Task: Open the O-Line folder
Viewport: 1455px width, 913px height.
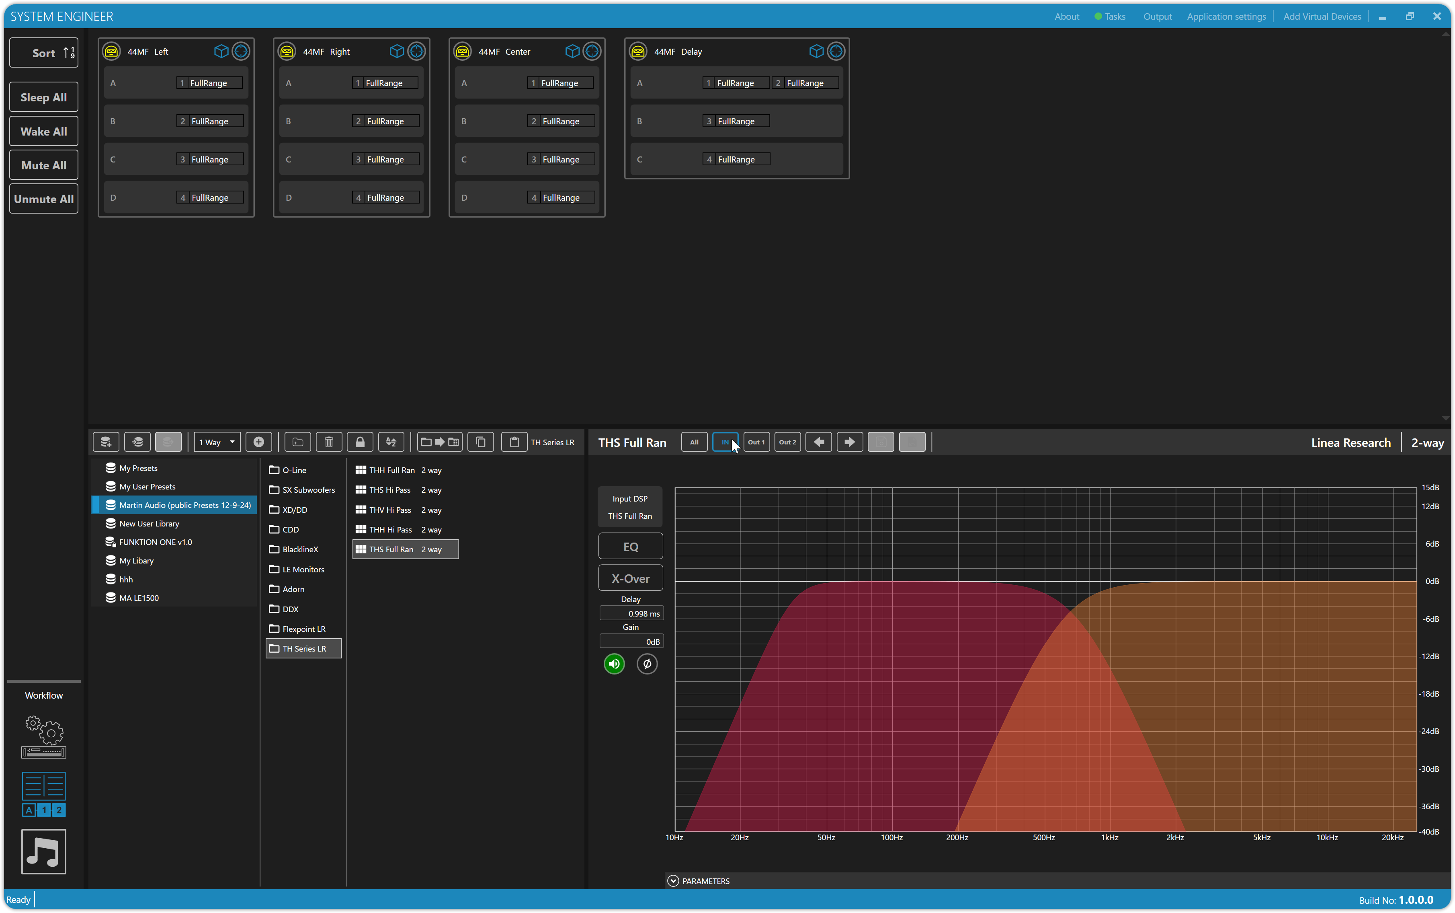Action: 288,470
